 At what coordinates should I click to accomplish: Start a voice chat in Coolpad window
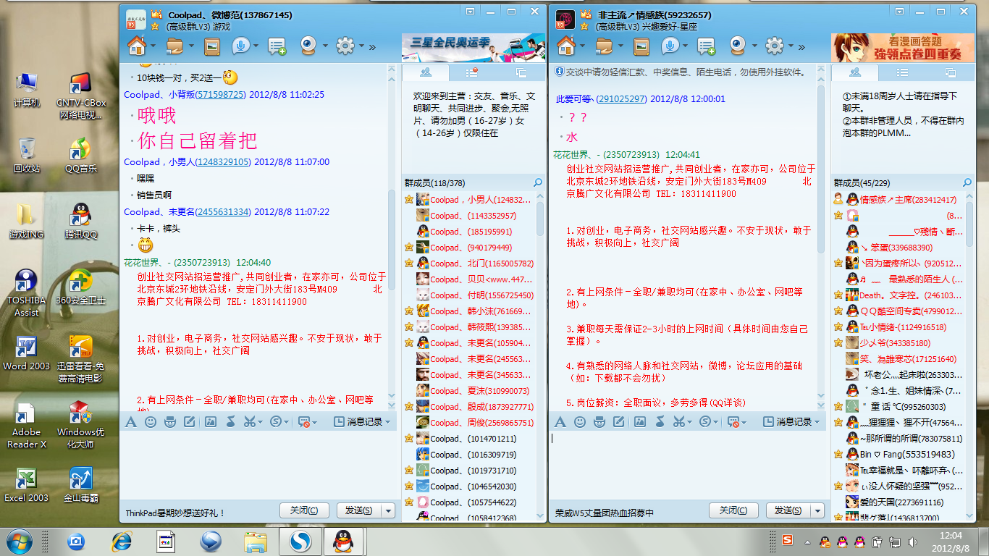240,46
